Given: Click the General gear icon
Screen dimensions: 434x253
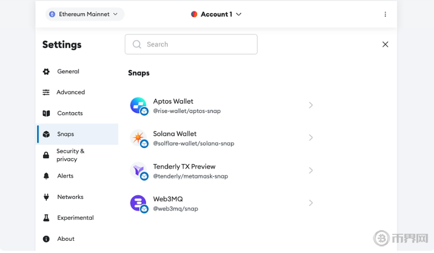Looking at the screenshot, I should click(46, 72).
